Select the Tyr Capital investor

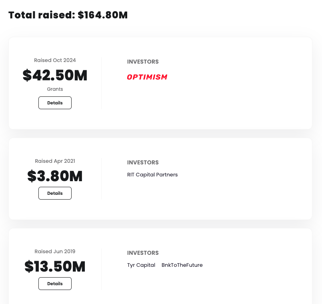point(141,265)
